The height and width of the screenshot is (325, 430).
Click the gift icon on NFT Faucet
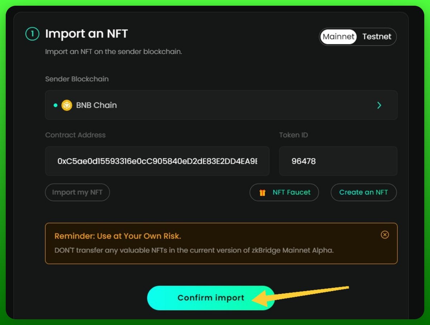coord(263,193)
